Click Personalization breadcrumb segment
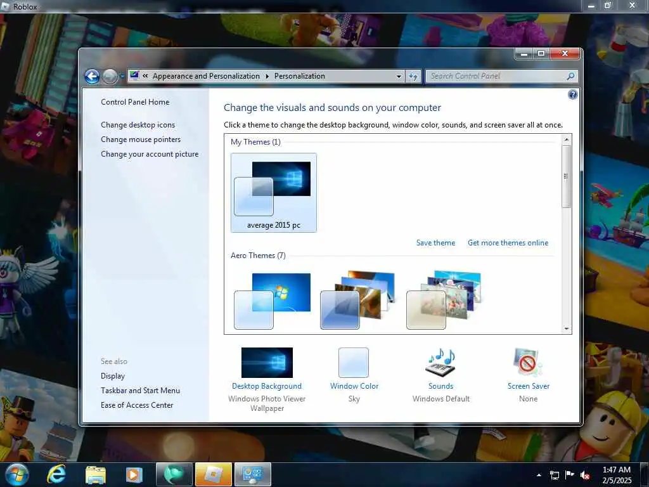 tap(299, 76)
